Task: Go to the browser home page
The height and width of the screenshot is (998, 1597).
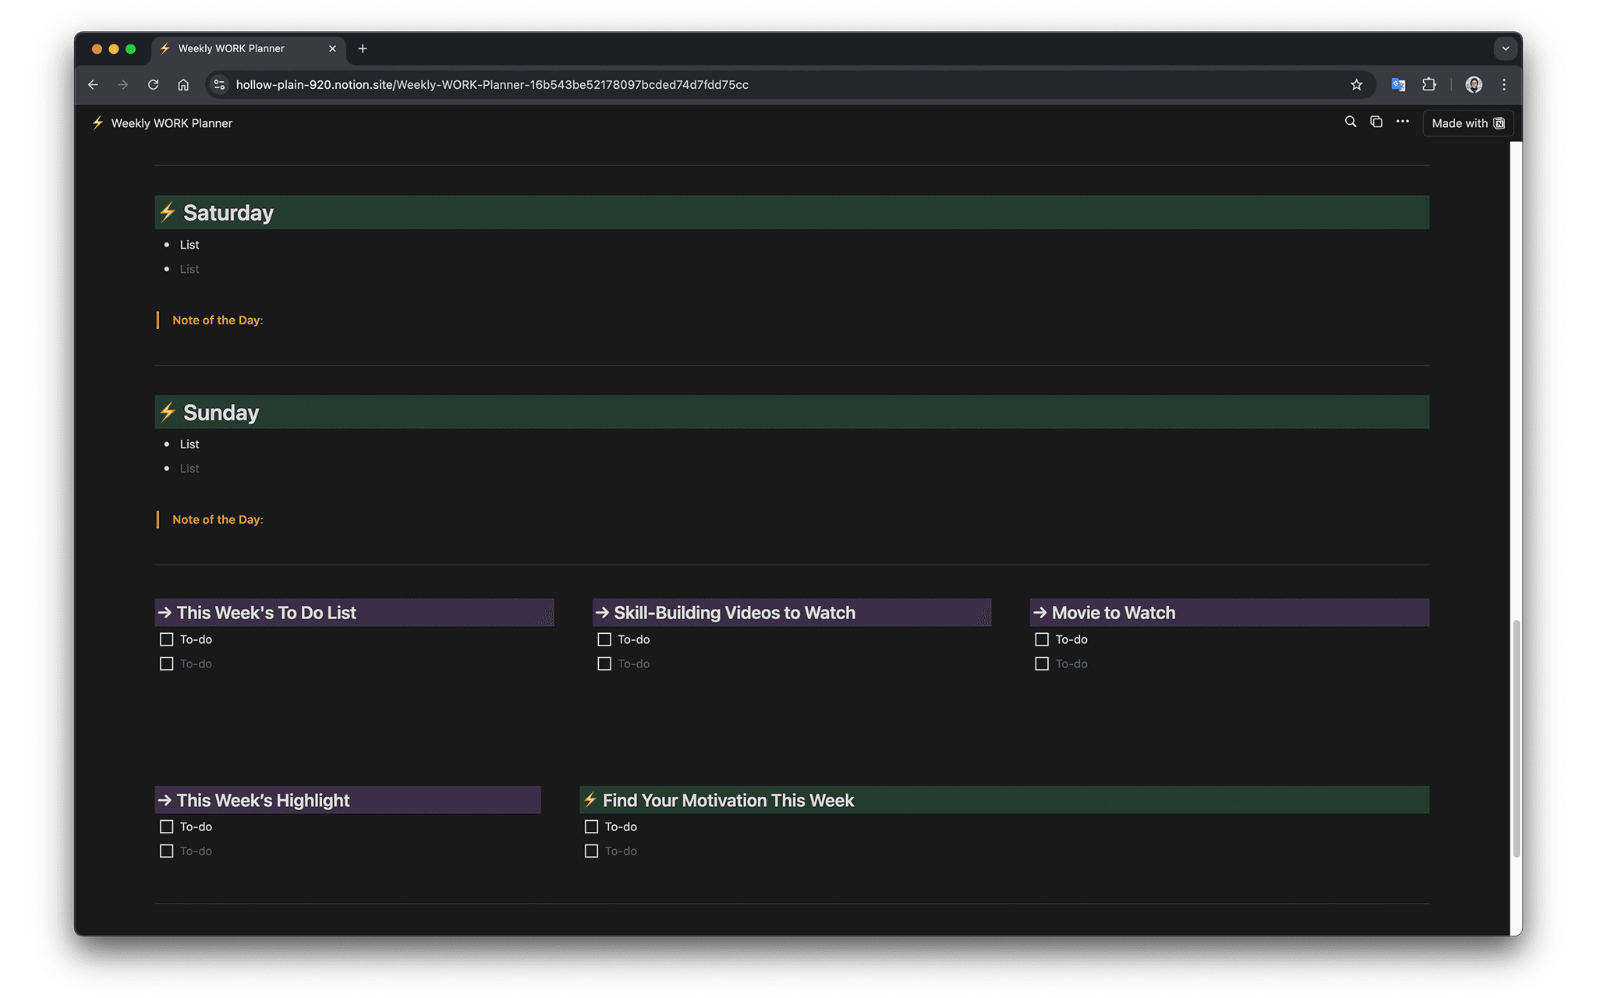Action: (183, 84)
